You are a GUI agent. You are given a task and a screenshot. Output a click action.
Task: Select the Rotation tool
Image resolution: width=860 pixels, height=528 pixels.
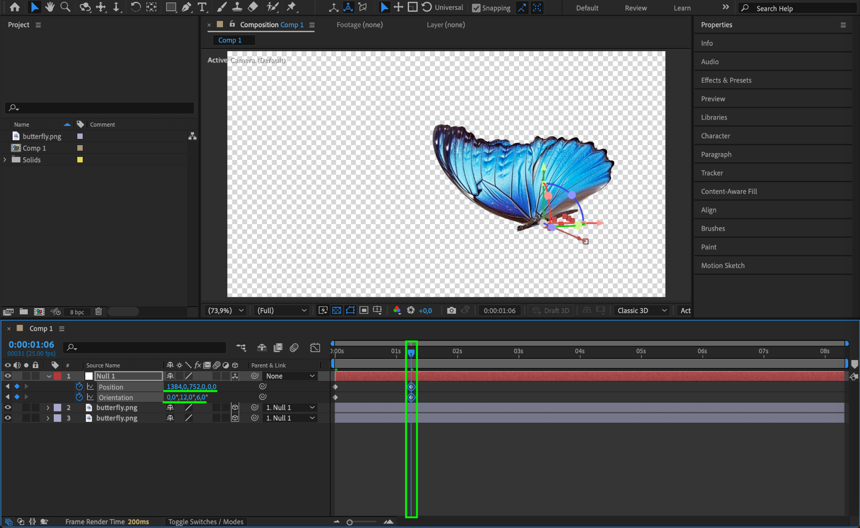[x=135, y=7]
